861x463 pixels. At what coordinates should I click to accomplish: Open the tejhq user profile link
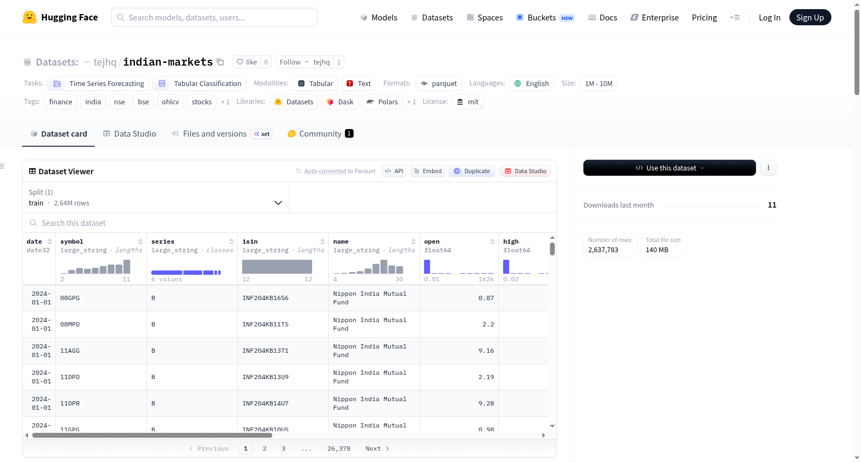(105, 62)
